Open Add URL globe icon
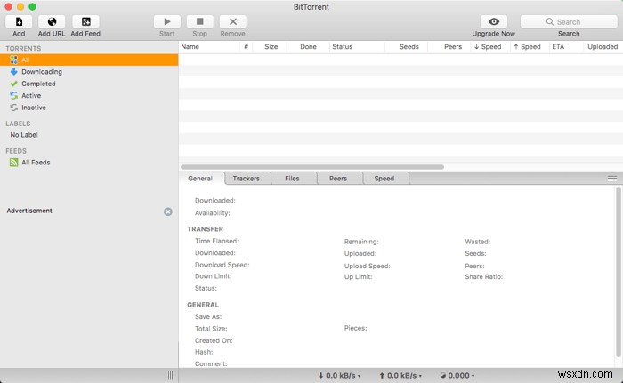 tap(52, 22)
